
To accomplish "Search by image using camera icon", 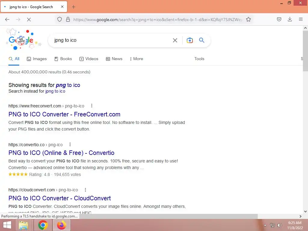I will click(189, 40).
